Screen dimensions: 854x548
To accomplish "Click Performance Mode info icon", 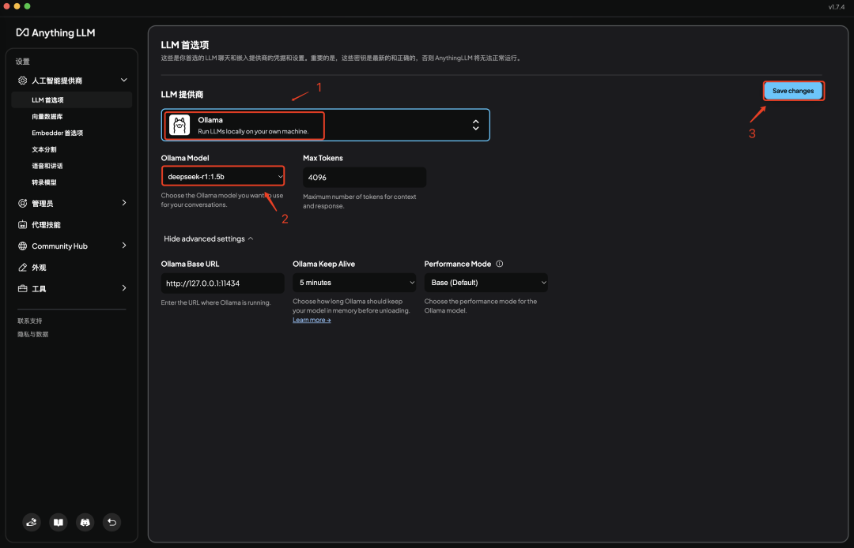I will coord(500,264).
